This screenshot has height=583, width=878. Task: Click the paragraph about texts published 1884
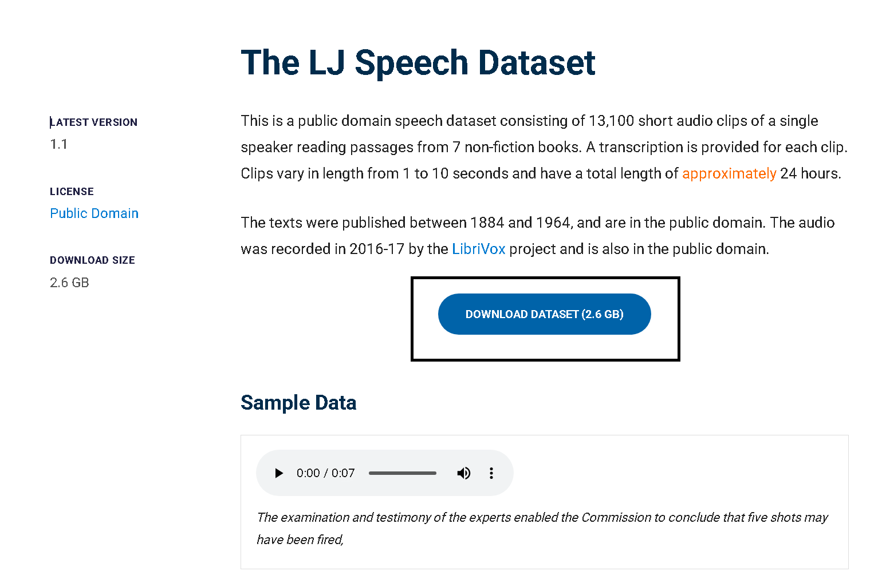point(538,236)
